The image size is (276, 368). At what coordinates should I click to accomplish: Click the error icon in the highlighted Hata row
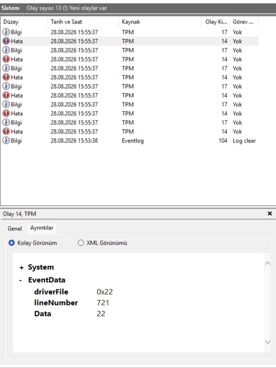pos(6,41)
